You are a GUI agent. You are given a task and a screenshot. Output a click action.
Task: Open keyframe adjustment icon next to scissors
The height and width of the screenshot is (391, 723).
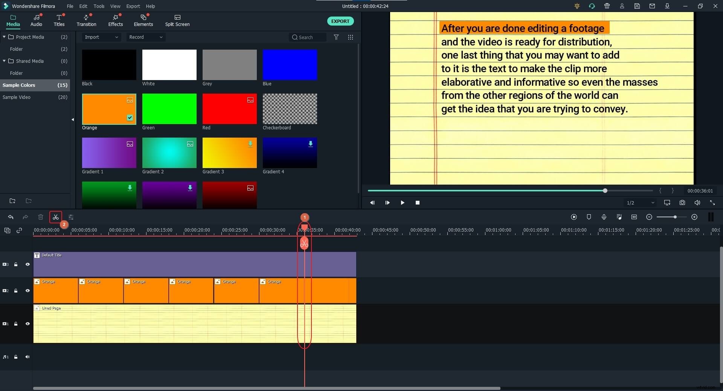point(71,217)
